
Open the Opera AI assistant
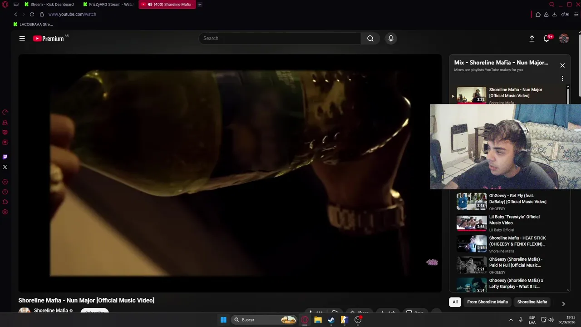tap(565, 15)
